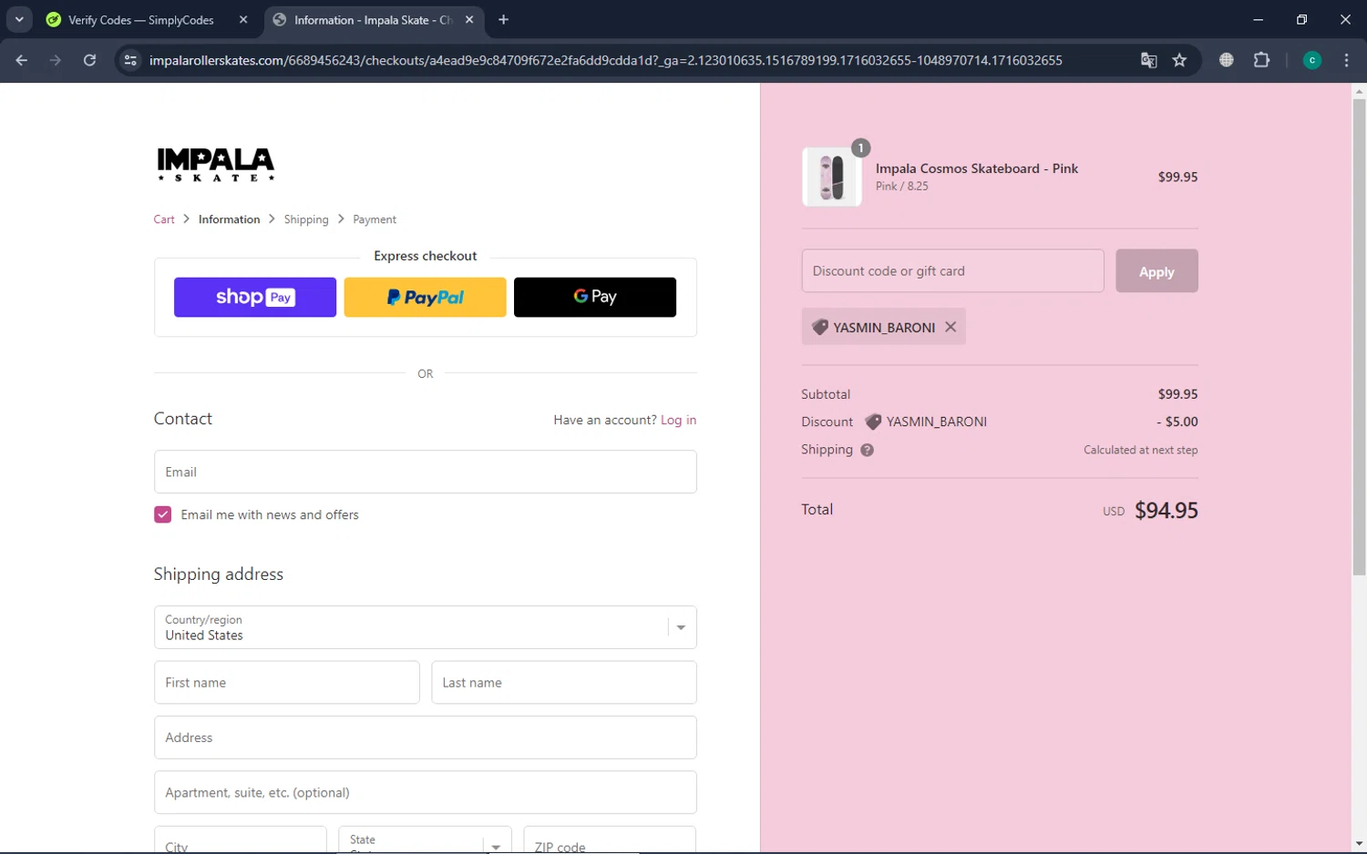Focus the Last name field
Viewport: 1367px width, 854px height.
tap(564, 682)
